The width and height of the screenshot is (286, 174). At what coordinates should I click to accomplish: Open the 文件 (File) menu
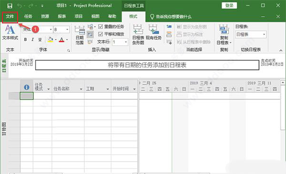[x=10, y=16]
